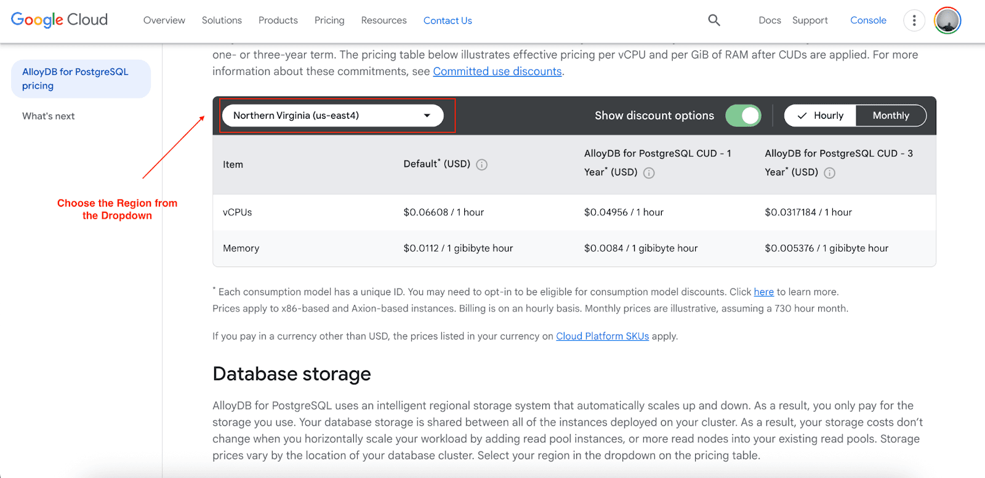This screenshot has height=478, width=985.
Task: Open the three-dot more options menu
Action: coord(914,20)
